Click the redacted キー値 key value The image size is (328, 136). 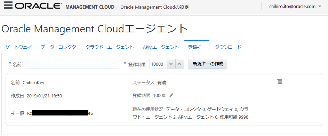pos(60,113)
